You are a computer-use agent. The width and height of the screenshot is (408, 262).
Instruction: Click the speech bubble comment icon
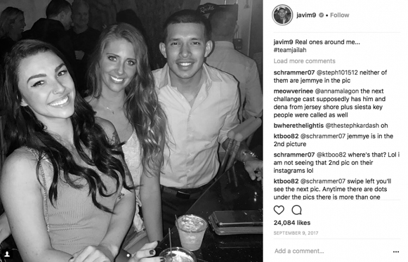(296, 210)
